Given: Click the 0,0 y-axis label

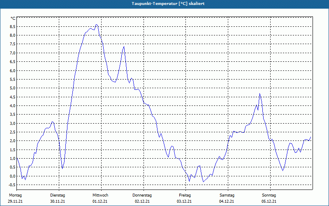Looking at the screenshot, I should tap(12, 176).
